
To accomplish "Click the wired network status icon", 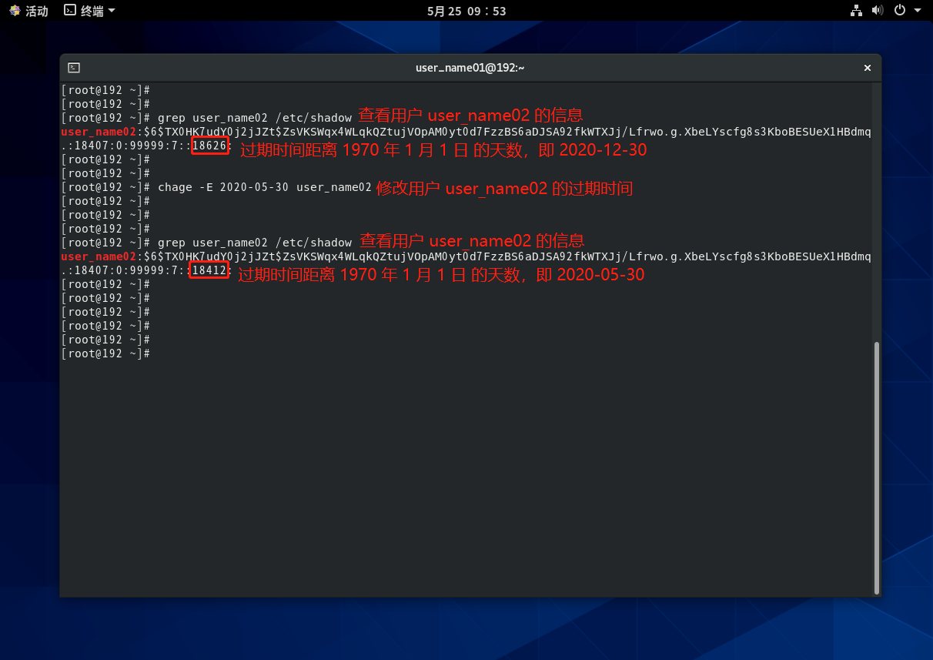I will [x=856, y=11].
